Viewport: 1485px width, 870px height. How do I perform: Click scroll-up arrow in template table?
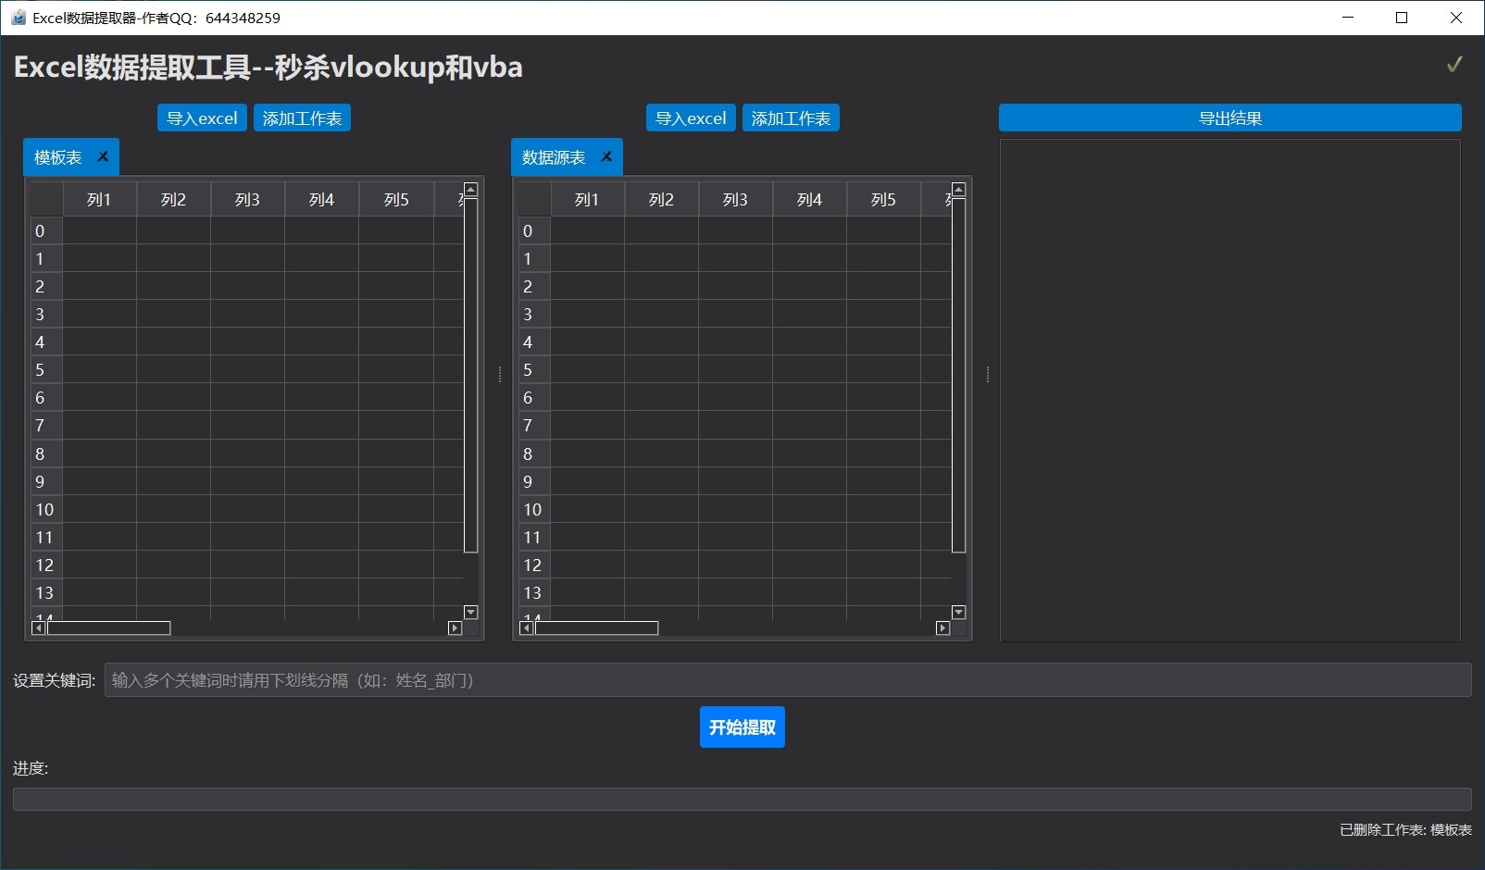coord(470,190)
